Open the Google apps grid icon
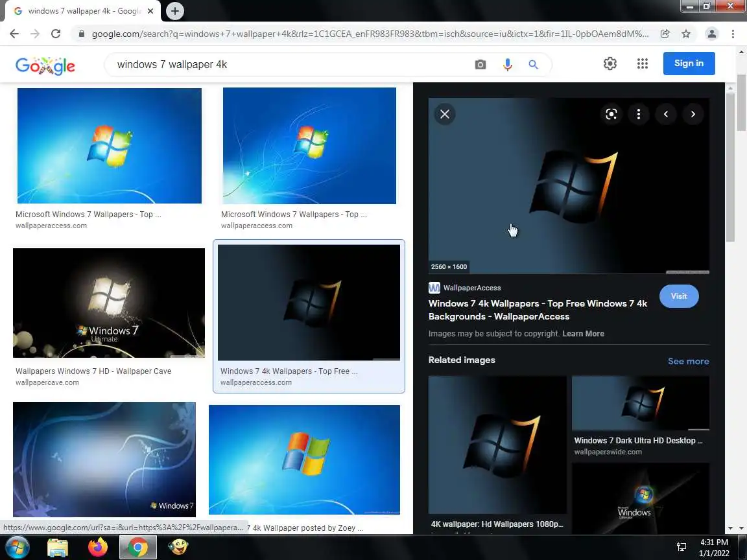Screen dimensions: 747x560 [x=642, y=64]
